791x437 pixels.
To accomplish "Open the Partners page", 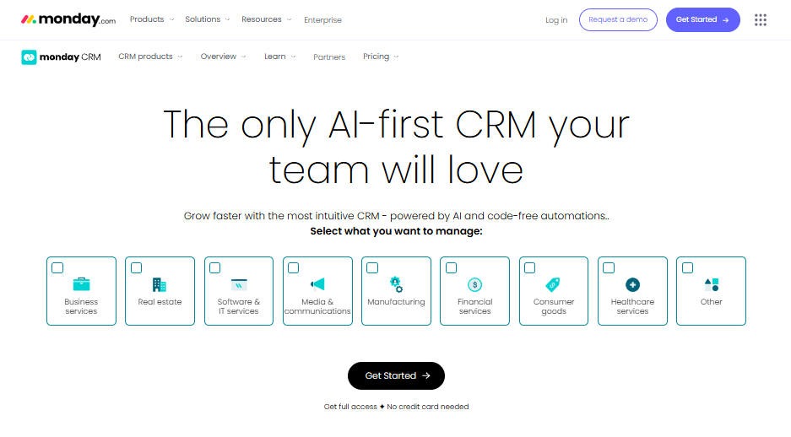I will (329, 57).
